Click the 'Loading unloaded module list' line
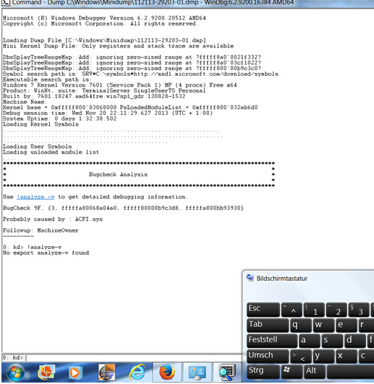The width and height of the screenshot is (374, 384). point(51,152)
